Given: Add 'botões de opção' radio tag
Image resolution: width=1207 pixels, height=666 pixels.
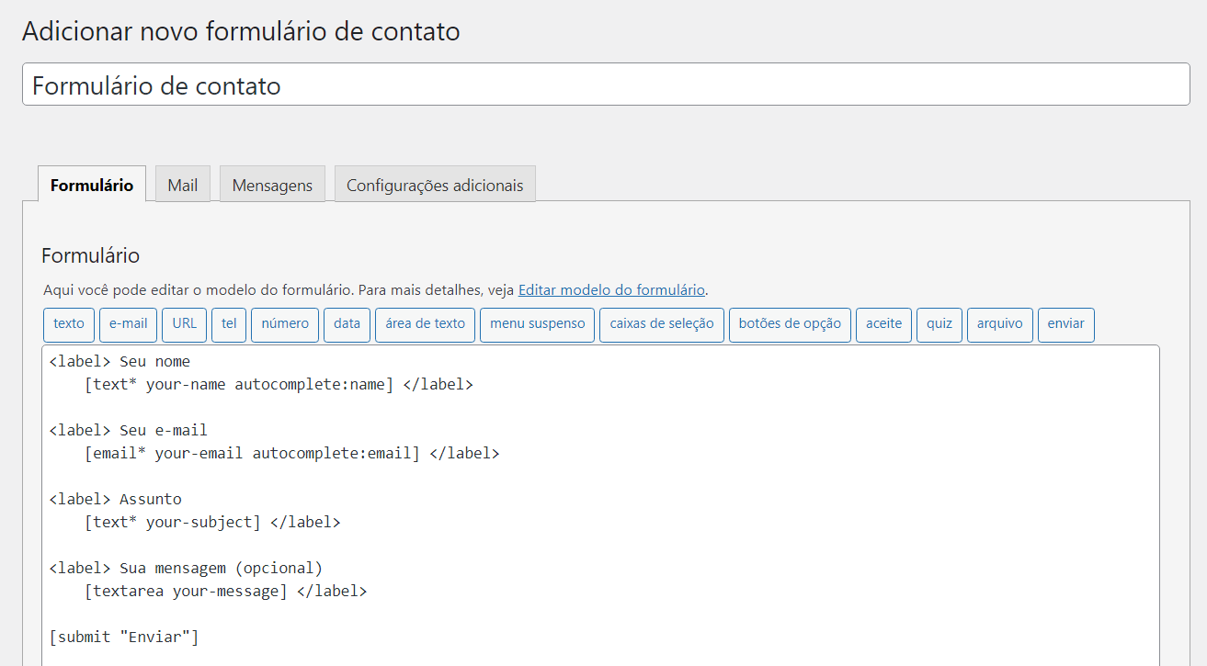Looking at the screenshot, I should click(790, 324).
